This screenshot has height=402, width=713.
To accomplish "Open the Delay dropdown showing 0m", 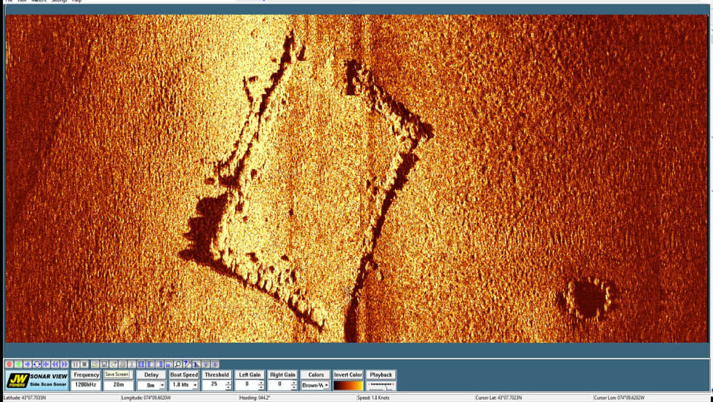I will click(x=162, y=385).
